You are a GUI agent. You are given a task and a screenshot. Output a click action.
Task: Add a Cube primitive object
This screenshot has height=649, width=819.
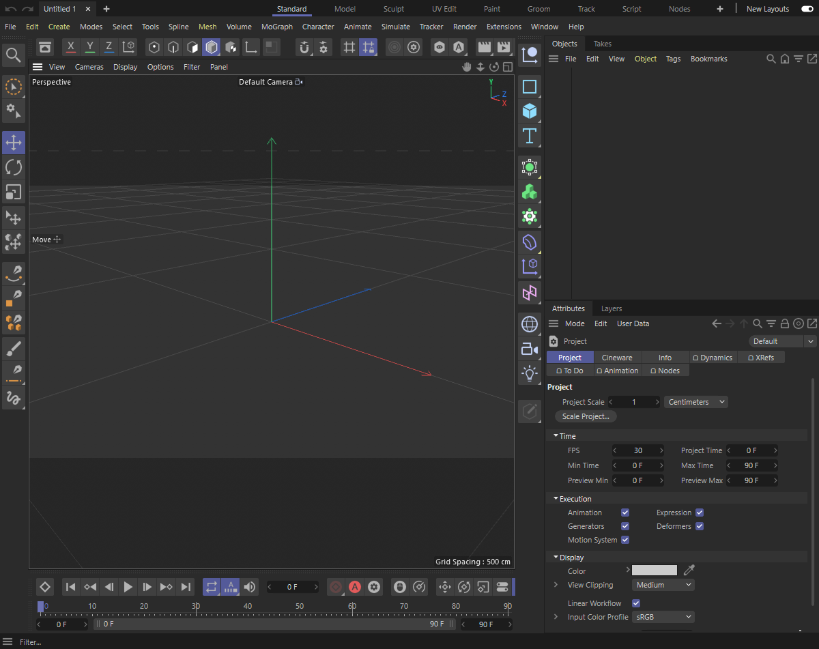tap(530, 111)
